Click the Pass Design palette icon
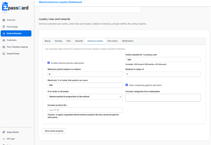The width and height of the screenshot is (211, 145). click(x=4, y=27)
